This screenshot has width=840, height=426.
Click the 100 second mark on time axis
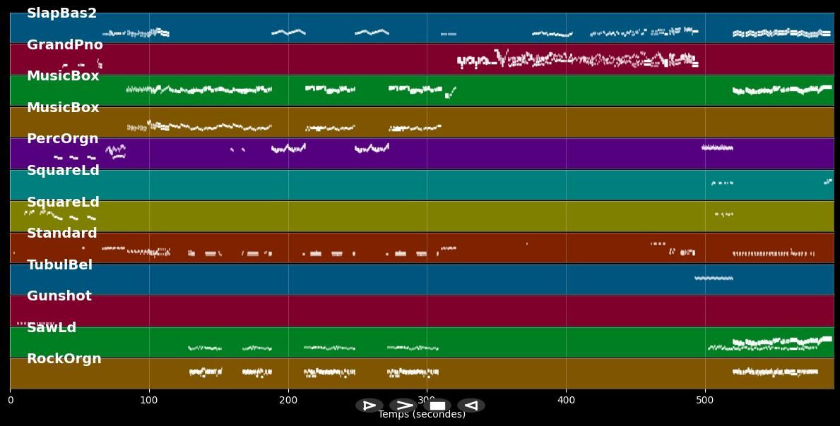tap(149, 401)
